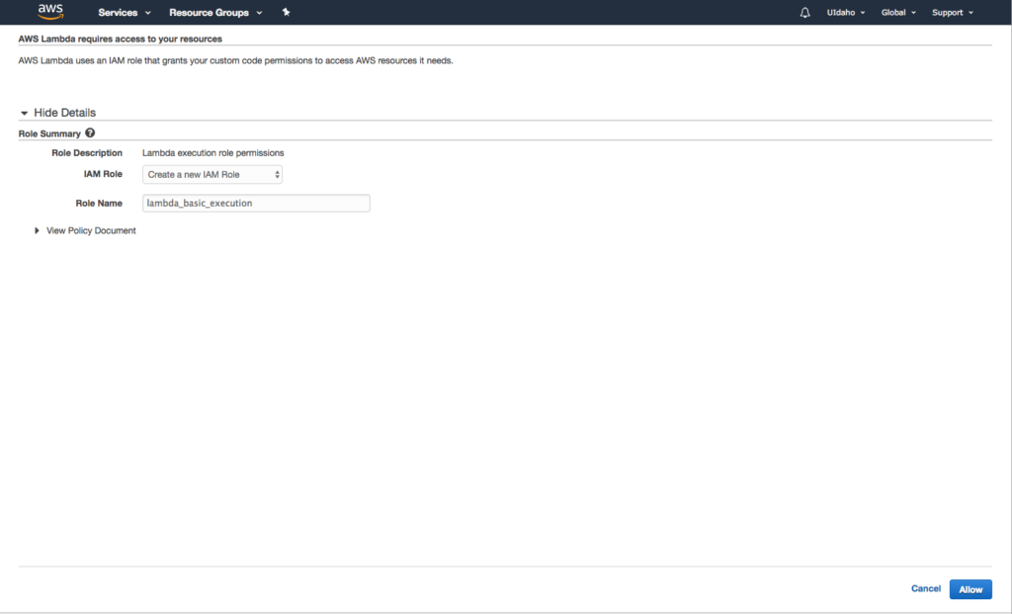Collapse the Hide Details section
This screenshot has height=614, width=1012.
pos(58,113)
